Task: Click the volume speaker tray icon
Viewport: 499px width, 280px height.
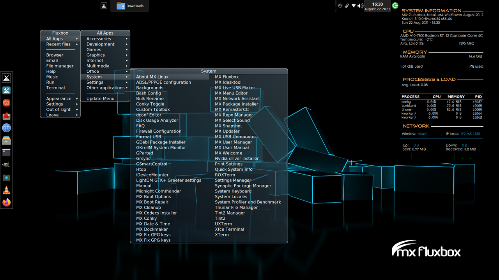Action: pyautogui.click(x=360, y=6)
